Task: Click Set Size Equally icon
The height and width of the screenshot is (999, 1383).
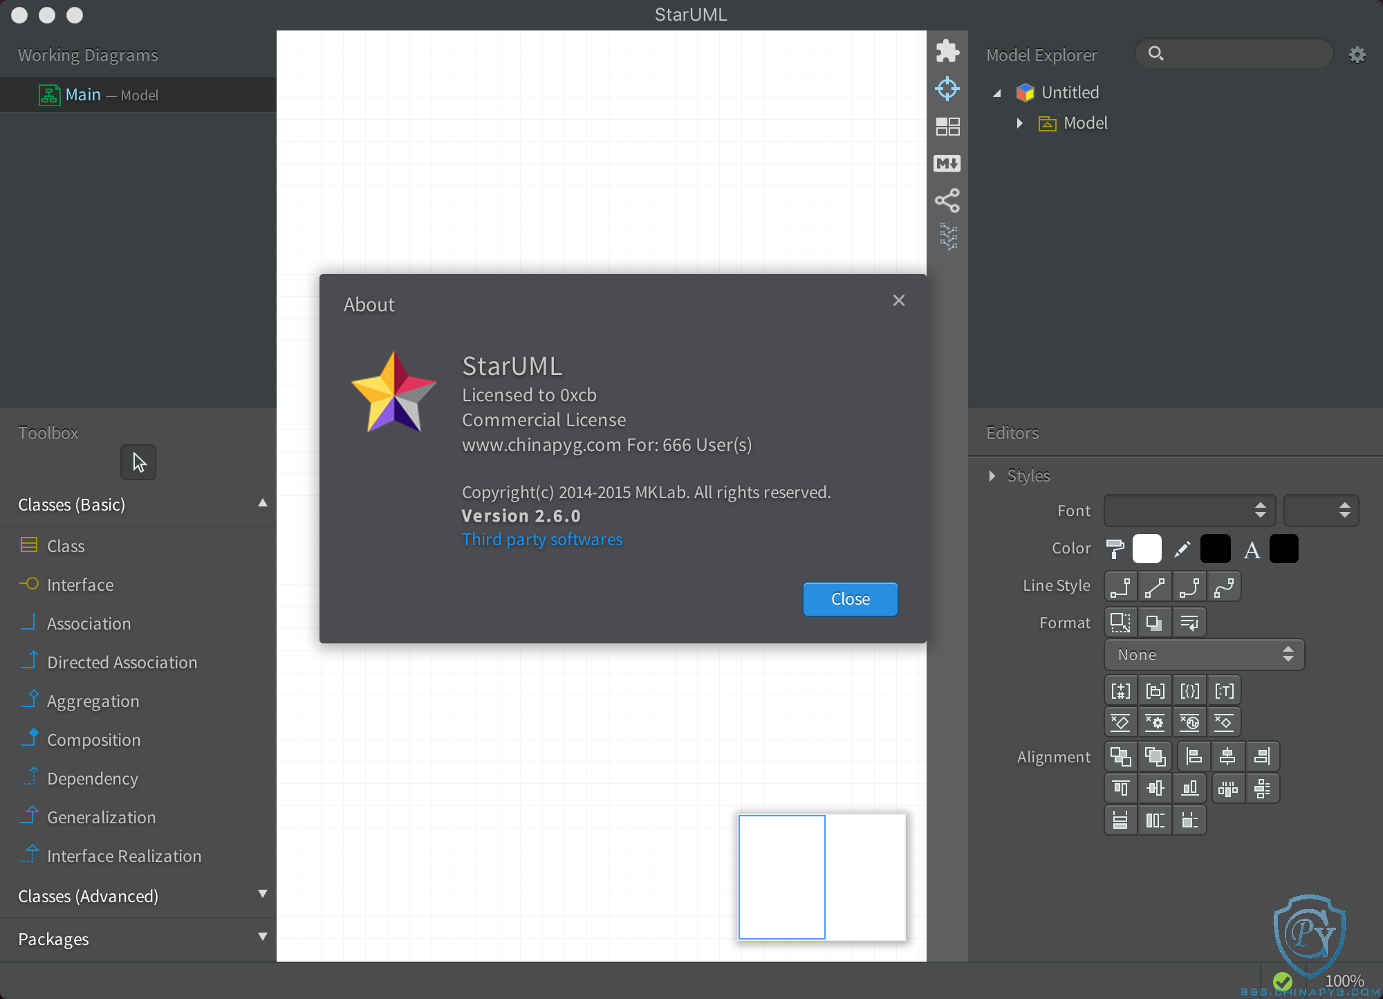Action: (1189, 821)
